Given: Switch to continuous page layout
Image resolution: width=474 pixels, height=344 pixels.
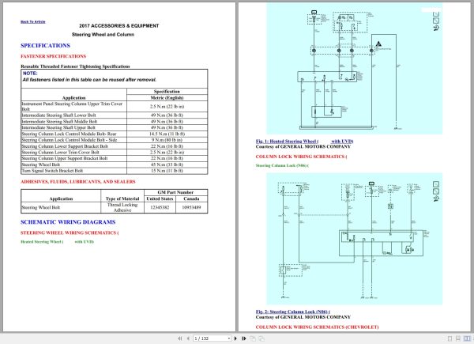Looking at the screenshot, I should [x=458, y=338].
